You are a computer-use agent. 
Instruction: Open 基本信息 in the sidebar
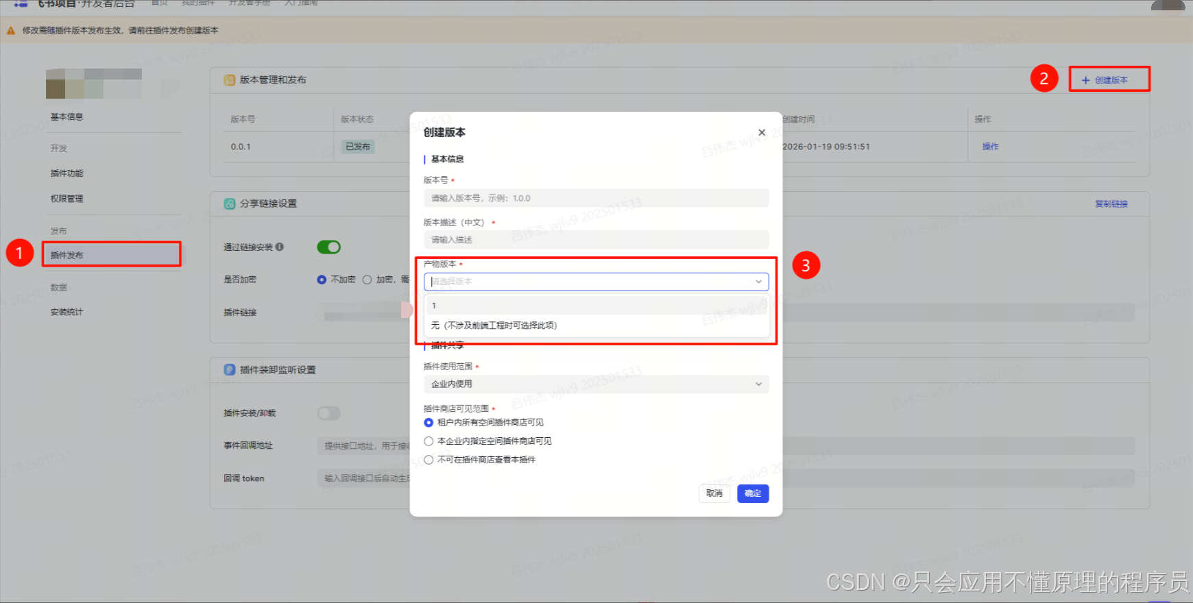click(67, 117)
